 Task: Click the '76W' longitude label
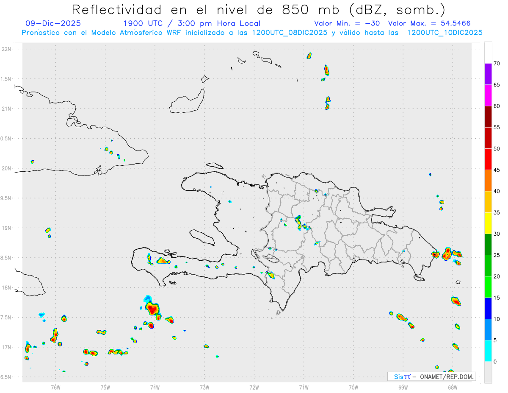(x=55, y=387)
